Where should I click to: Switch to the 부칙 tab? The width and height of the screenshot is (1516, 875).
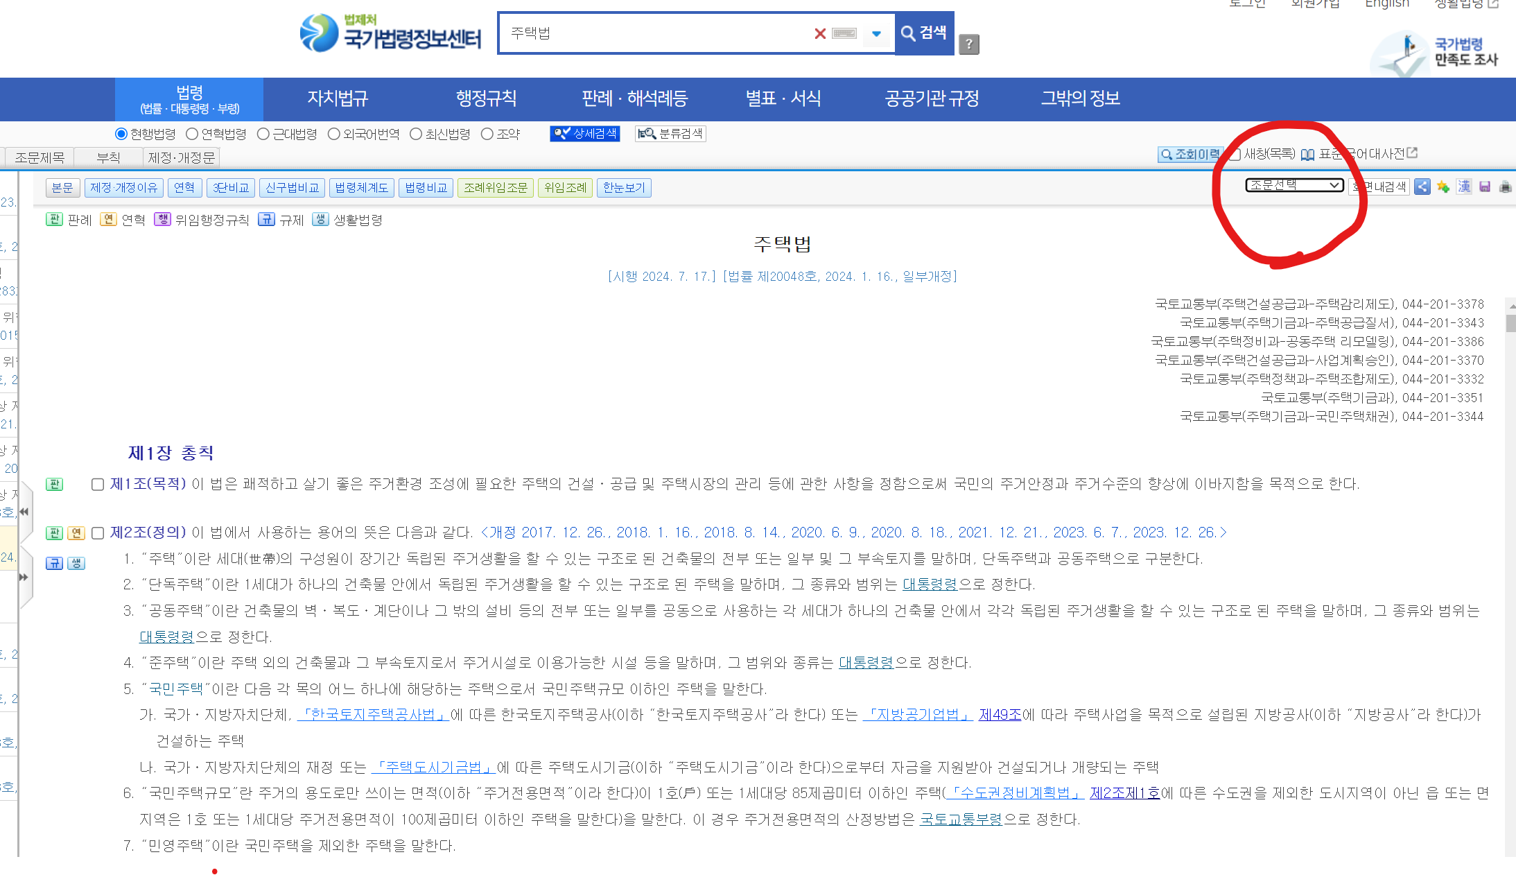point(108,157)
